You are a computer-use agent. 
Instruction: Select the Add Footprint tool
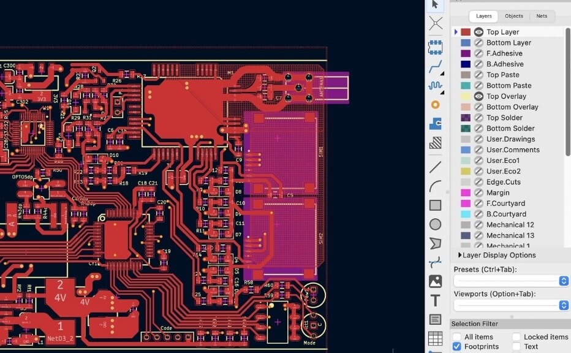[x=436, y=47]
